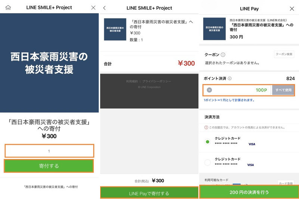This screenshot has width=299, height=199.
Task: Tap the donation thumbnail in LINE Pay
Action: [x=214, y=29]
